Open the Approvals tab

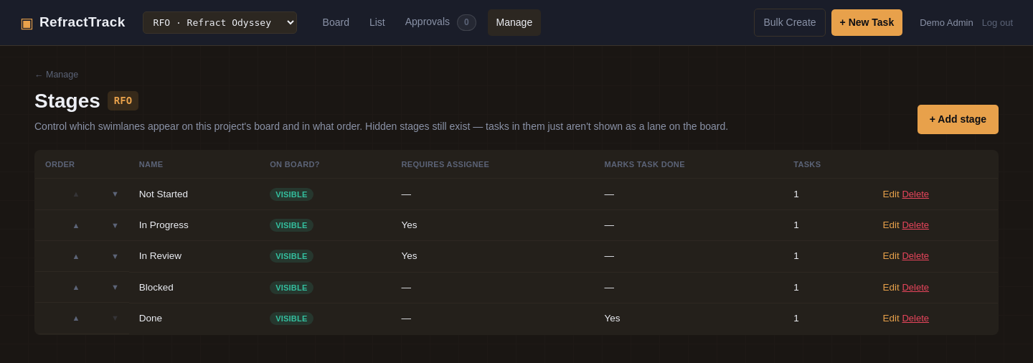(x=428, y=22)
